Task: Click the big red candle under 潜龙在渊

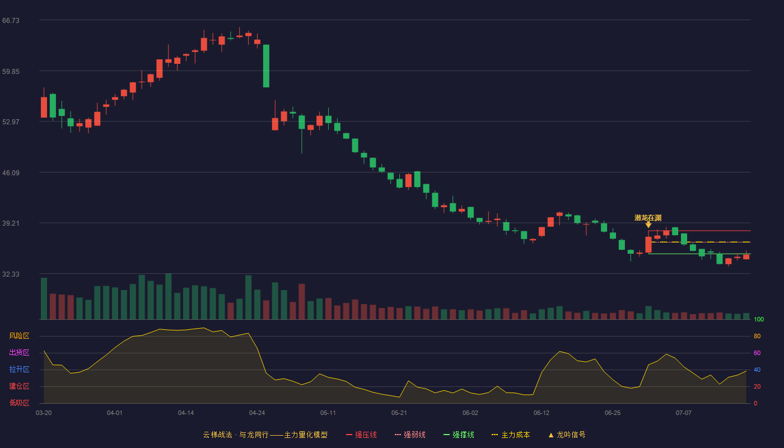Action: pyautogui.click(x=648, y=245)
